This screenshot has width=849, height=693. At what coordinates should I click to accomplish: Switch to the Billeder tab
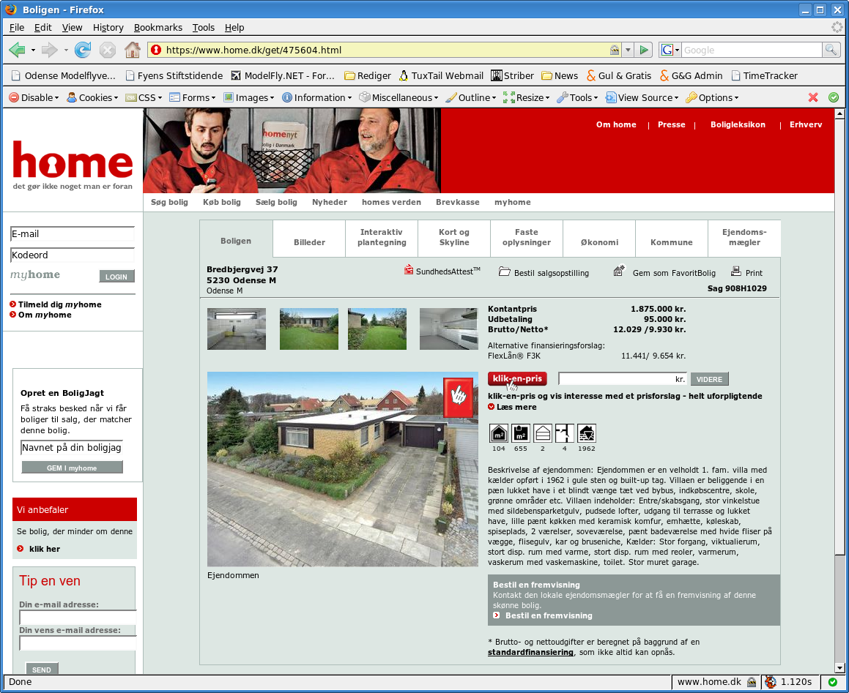[x=309, y=241]
